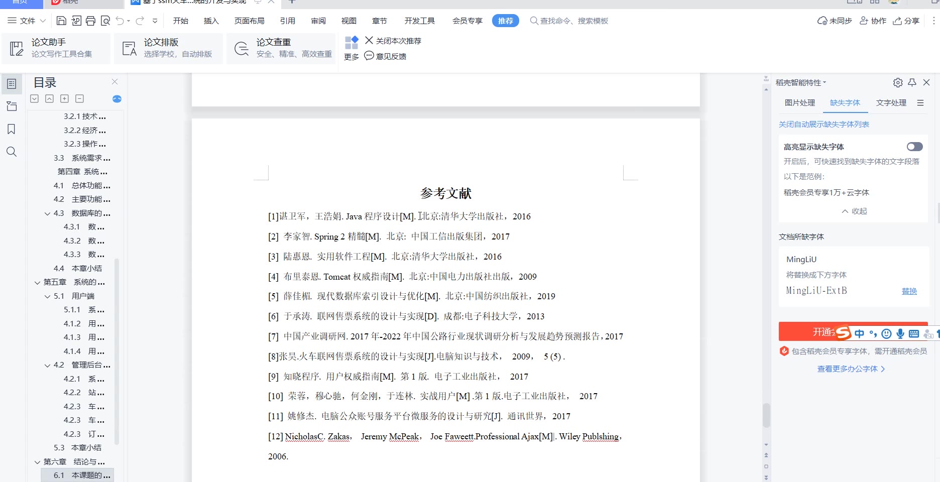Open the Bookmark pane icon in left sidebar
This screenshot has height=482, width=940.
point(12,129)
